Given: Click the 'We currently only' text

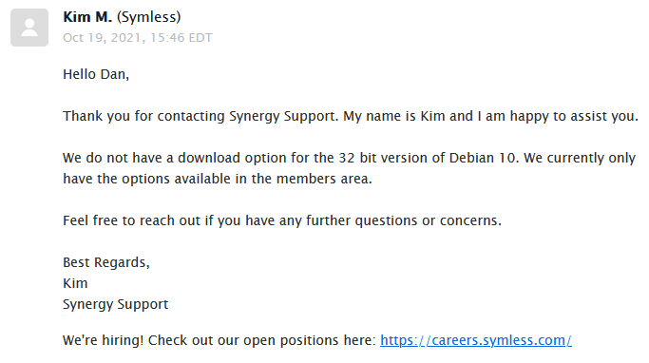Looking at the screenshot, I should point(580,158).
